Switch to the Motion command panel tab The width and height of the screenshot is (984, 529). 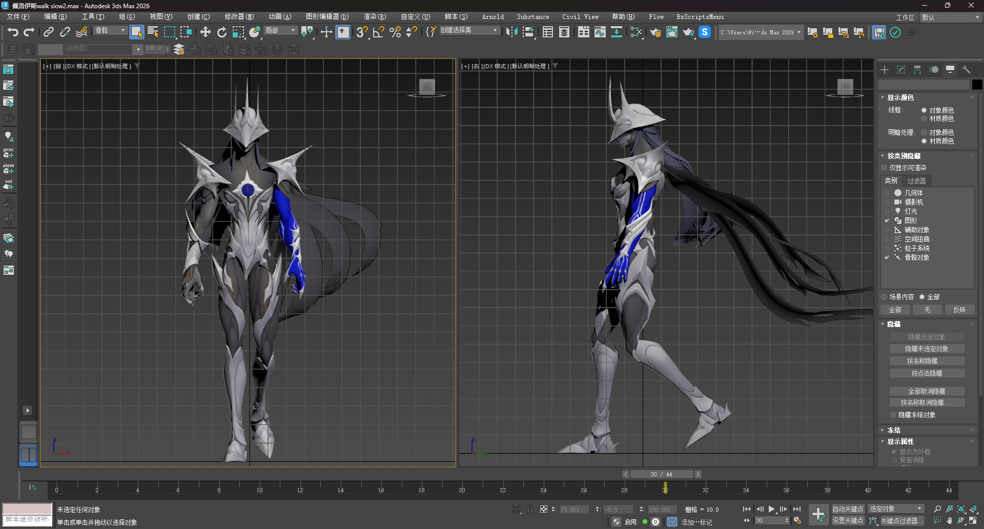tap(934, 70)
